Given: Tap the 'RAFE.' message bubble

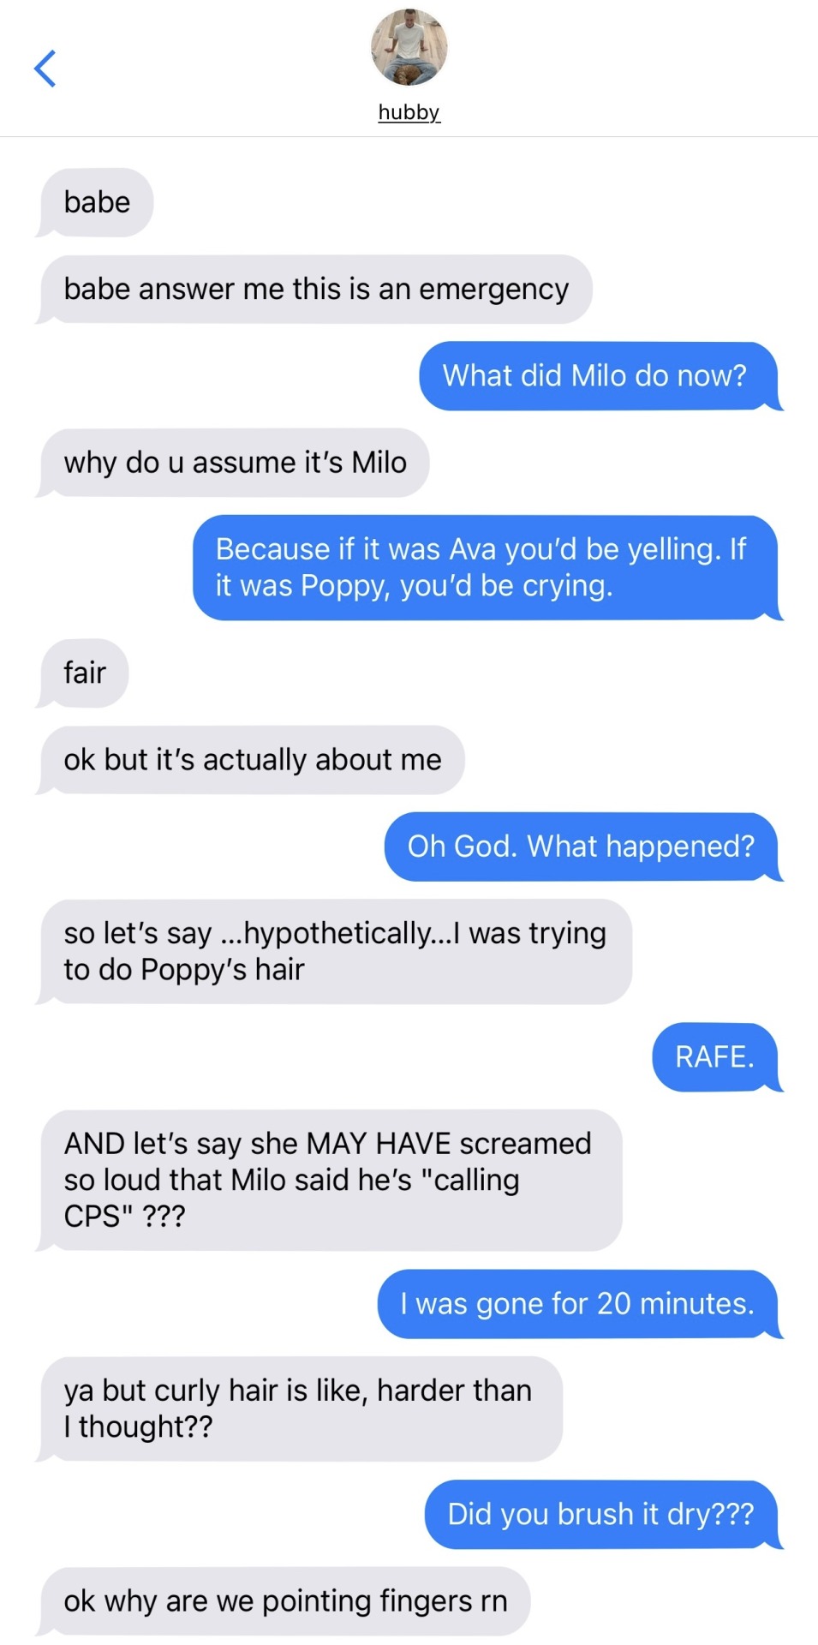Looking at the screenshot, I should pos(716,1056).
